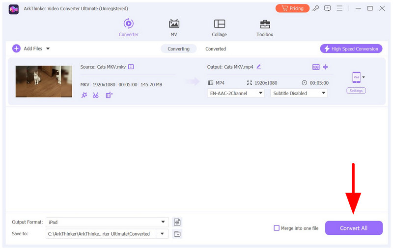Open the register key icon
Screen dimensions: 393x250
coord(315,8)
